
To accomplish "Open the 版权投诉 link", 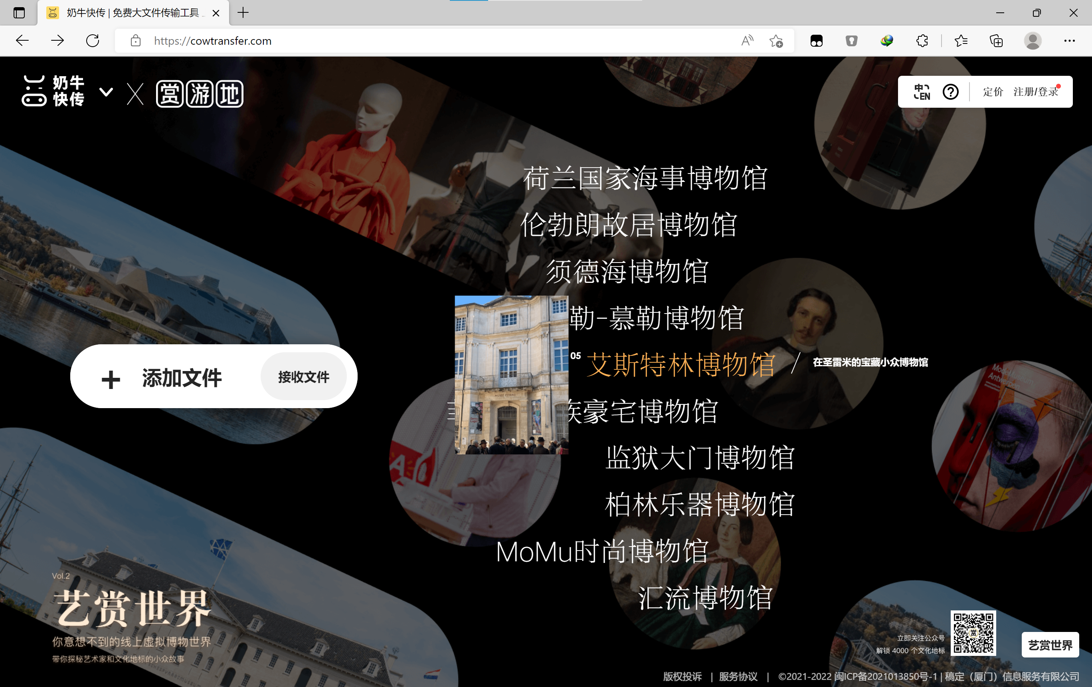I will [682, 676].
